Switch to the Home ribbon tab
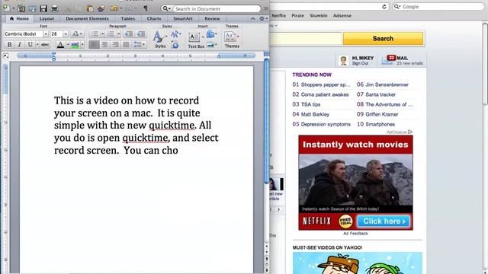This screenshot has width=488, height=274. (x=19, y=18)
